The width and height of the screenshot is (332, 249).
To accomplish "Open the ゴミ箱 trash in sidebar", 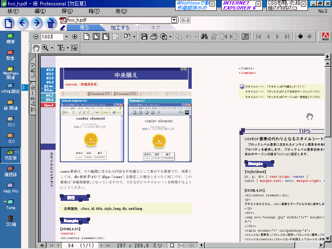I will pos(10,221).
